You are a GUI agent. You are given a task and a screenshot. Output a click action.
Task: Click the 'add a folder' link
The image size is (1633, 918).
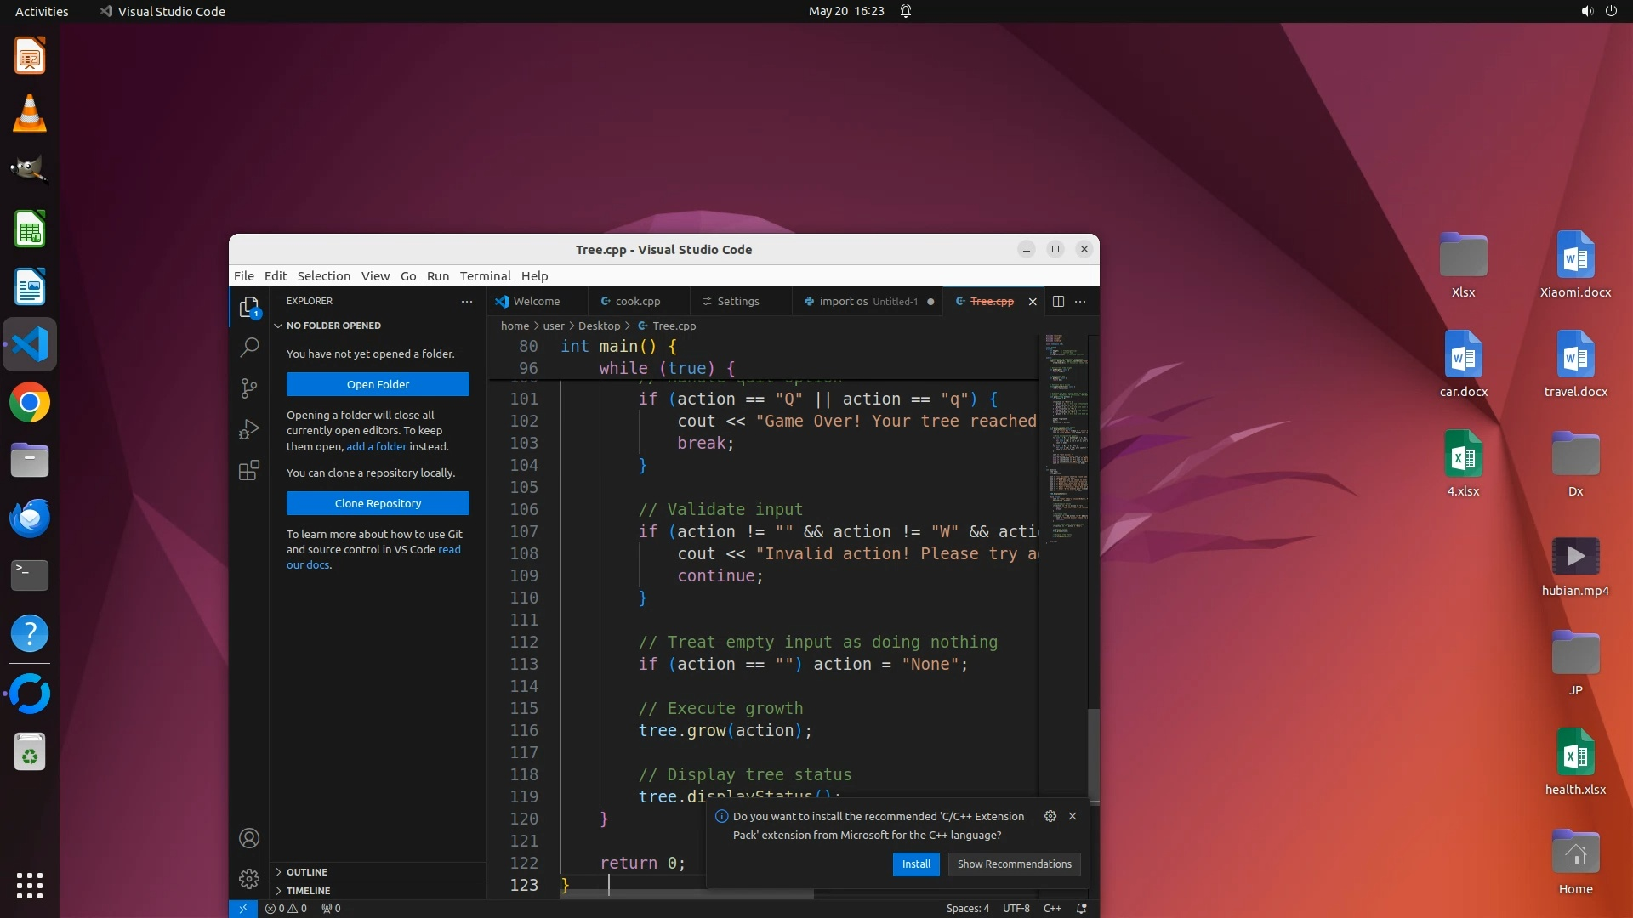click(x=376, y=446)
